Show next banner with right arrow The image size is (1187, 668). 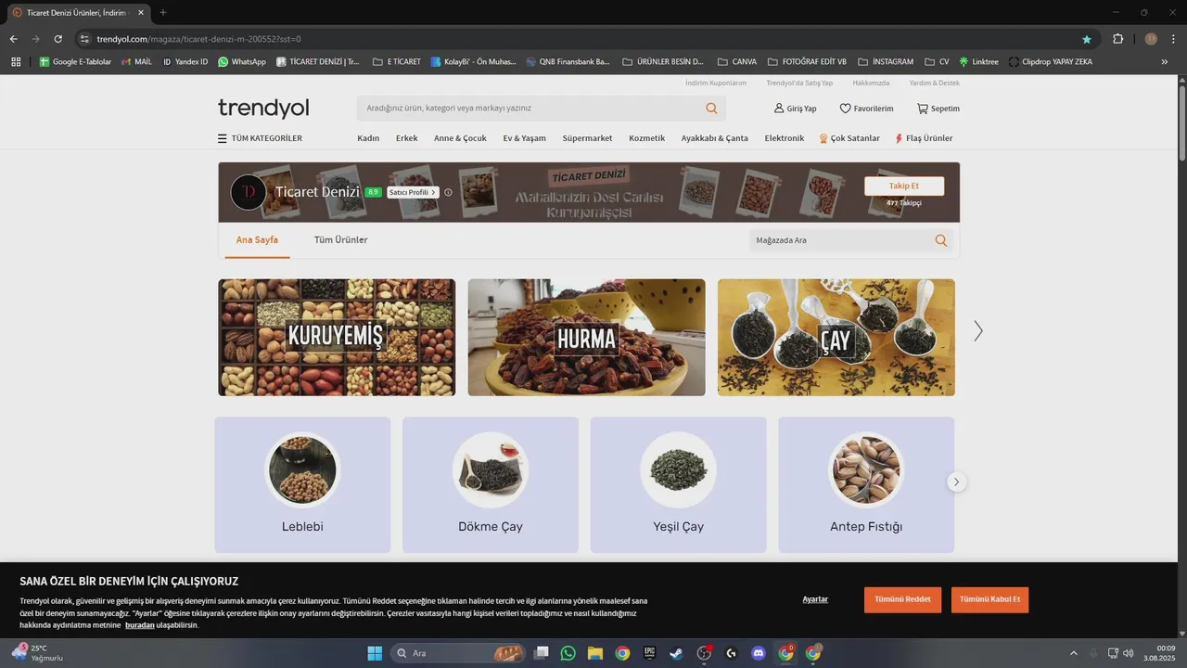977,331
